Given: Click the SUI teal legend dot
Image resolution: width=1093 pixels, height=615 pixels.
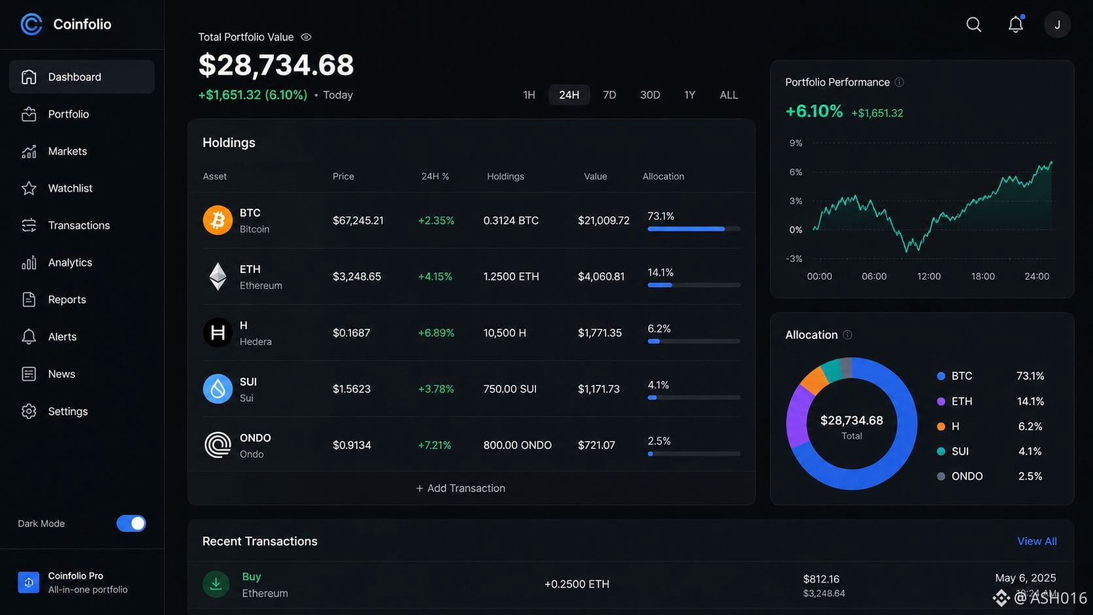Looking at the screenshot, I should 941,451.
